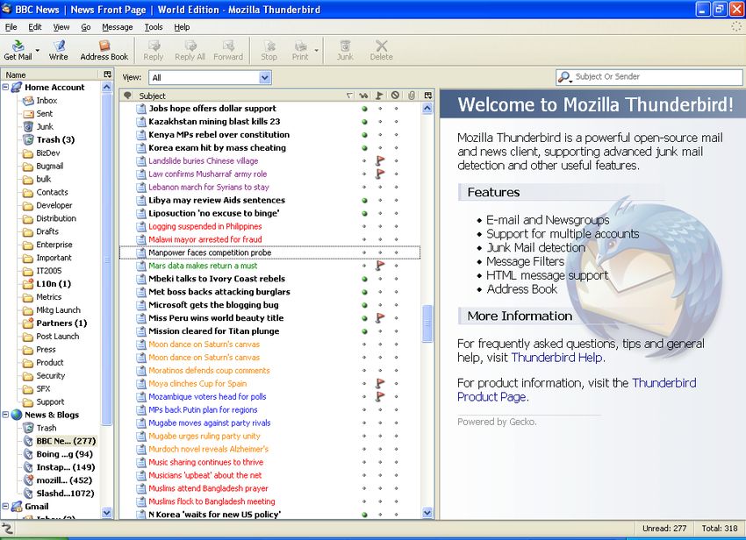This screenshot has width=746, height=540.
Task: Click the offline status icon in status bar
Action: pyautogui.click(x=7, y=528)
